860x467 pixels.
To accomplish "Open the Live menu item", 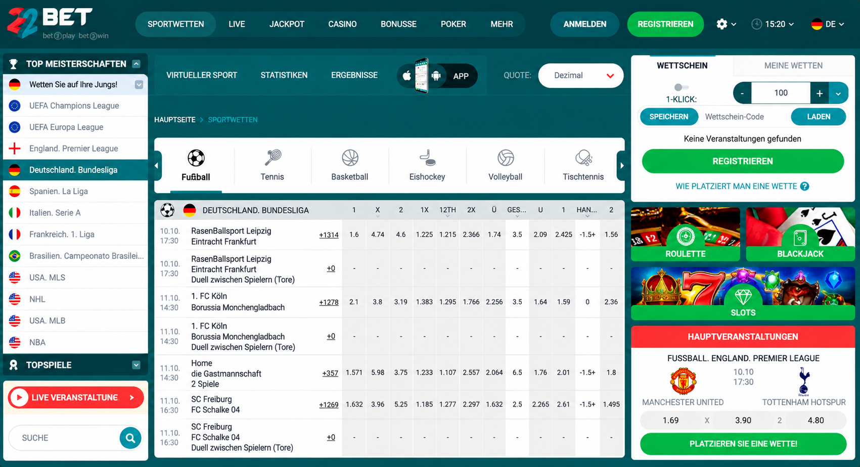I will 237,24.
